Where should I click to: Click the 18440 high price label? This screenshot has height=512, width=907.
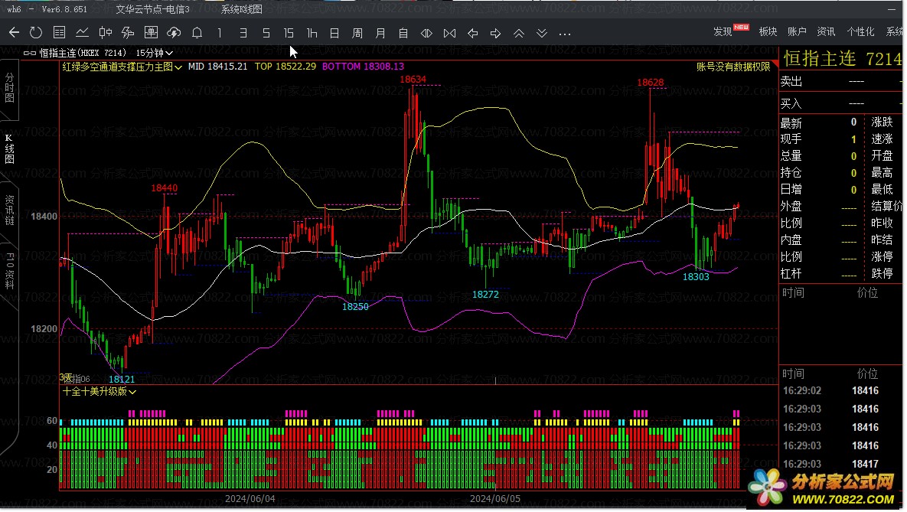click(x=164, y=188)
